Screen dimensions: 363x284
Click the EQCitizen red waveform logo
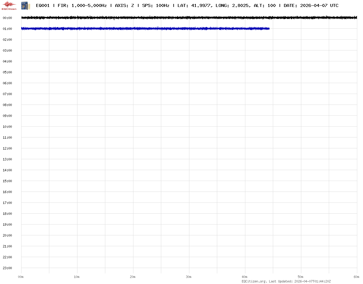click(9, 5)
